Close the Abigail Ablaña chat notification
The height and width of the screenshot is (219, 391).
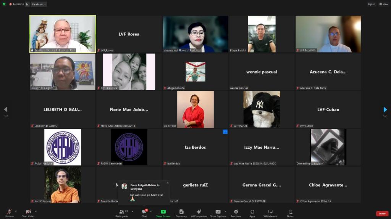click(167, 183)
